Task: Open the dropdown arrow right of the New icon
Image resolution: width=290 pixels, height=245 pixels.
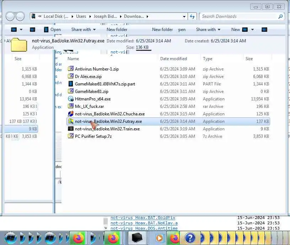Action: pos(252,30)
